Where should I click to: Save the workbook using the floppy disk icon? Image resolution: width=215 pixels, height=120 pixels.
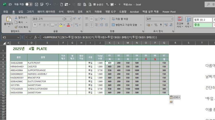pyautogui.click(x=36, y=4)
